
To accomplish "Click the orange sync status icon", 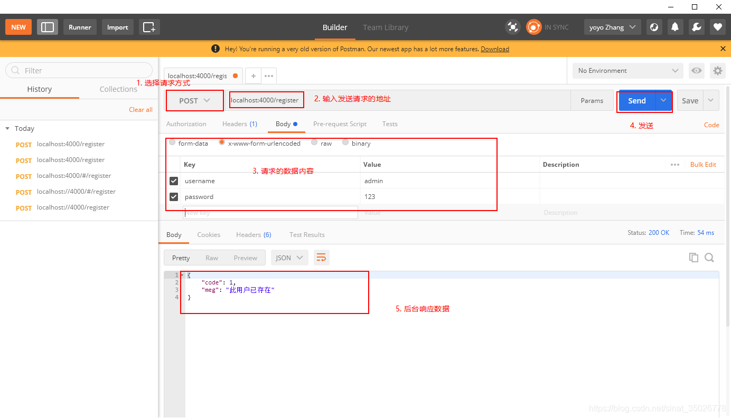I will coord(533,27).
